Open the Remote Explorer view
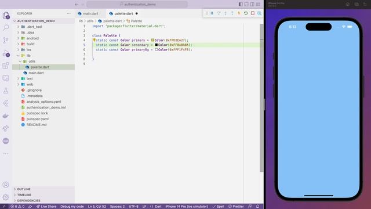This screenshot has height=209, width=371. 6,78
